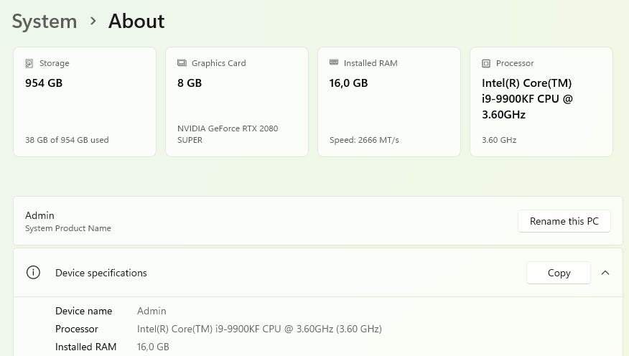The width and height of the screenshot is (629, 356).
Task: Click the Processor specification value text
Action: [x=259, y=329]
